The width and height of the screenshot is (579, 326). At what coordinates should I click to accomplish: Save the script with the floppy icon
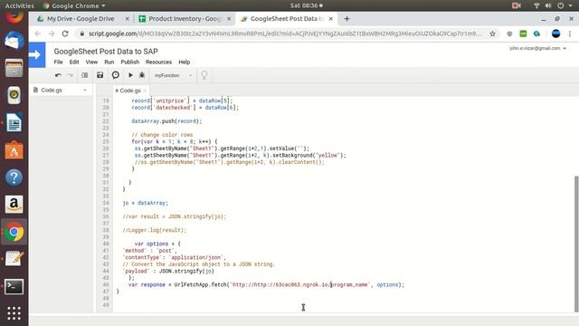pos(100,75)
